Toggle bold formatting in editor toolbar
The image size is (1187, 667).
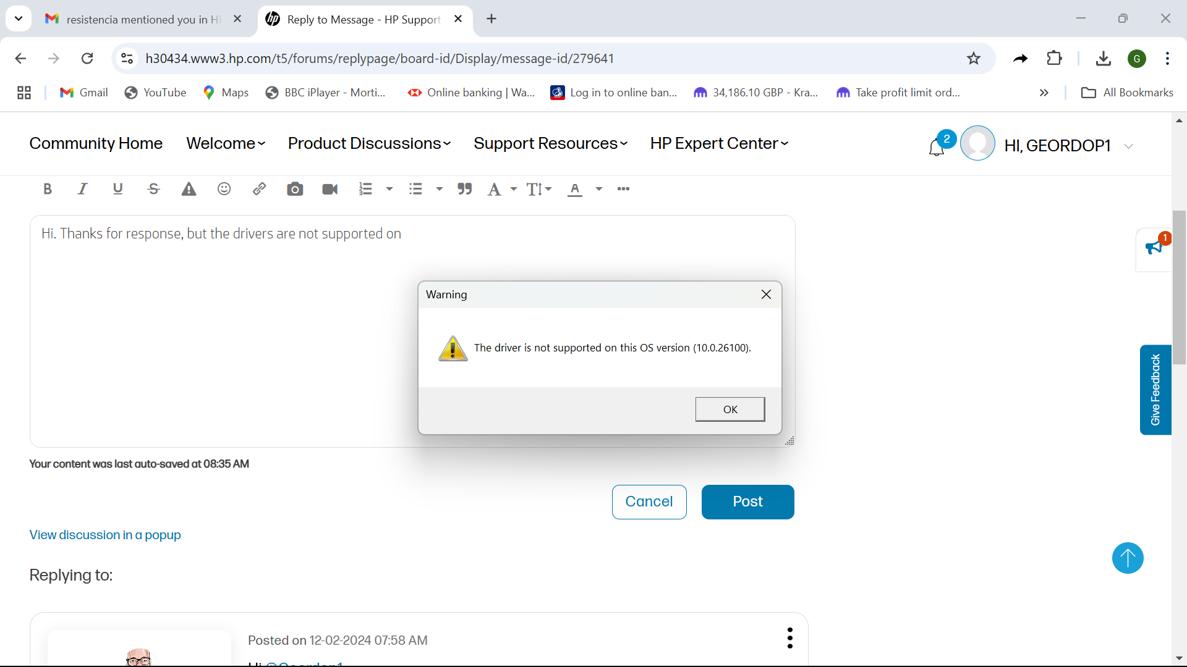point(48,189)
